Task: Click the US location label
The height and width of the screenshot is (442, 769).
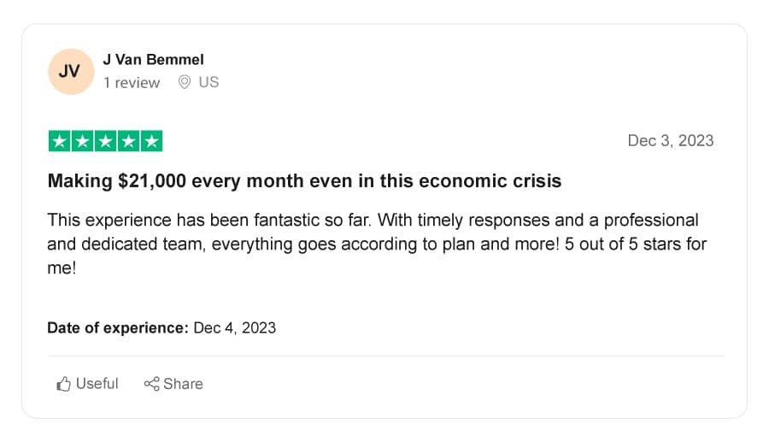Action: [x=209, y=82]
